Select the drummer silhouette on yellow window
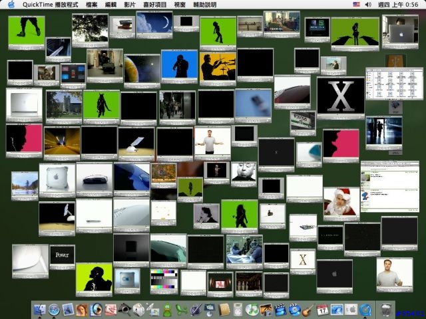Screen dimensions: 426x319 click(218, 68)
